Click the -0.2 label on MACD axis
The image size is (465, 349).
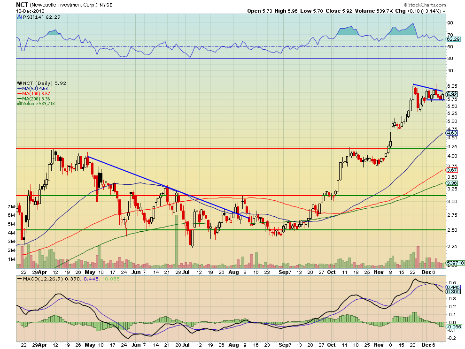tap(452, 338)
